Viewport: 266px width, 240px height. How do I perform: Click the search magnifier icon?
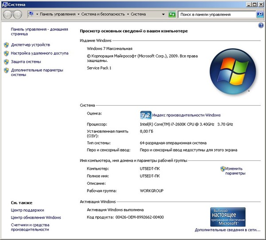click(x=260, y=15)
